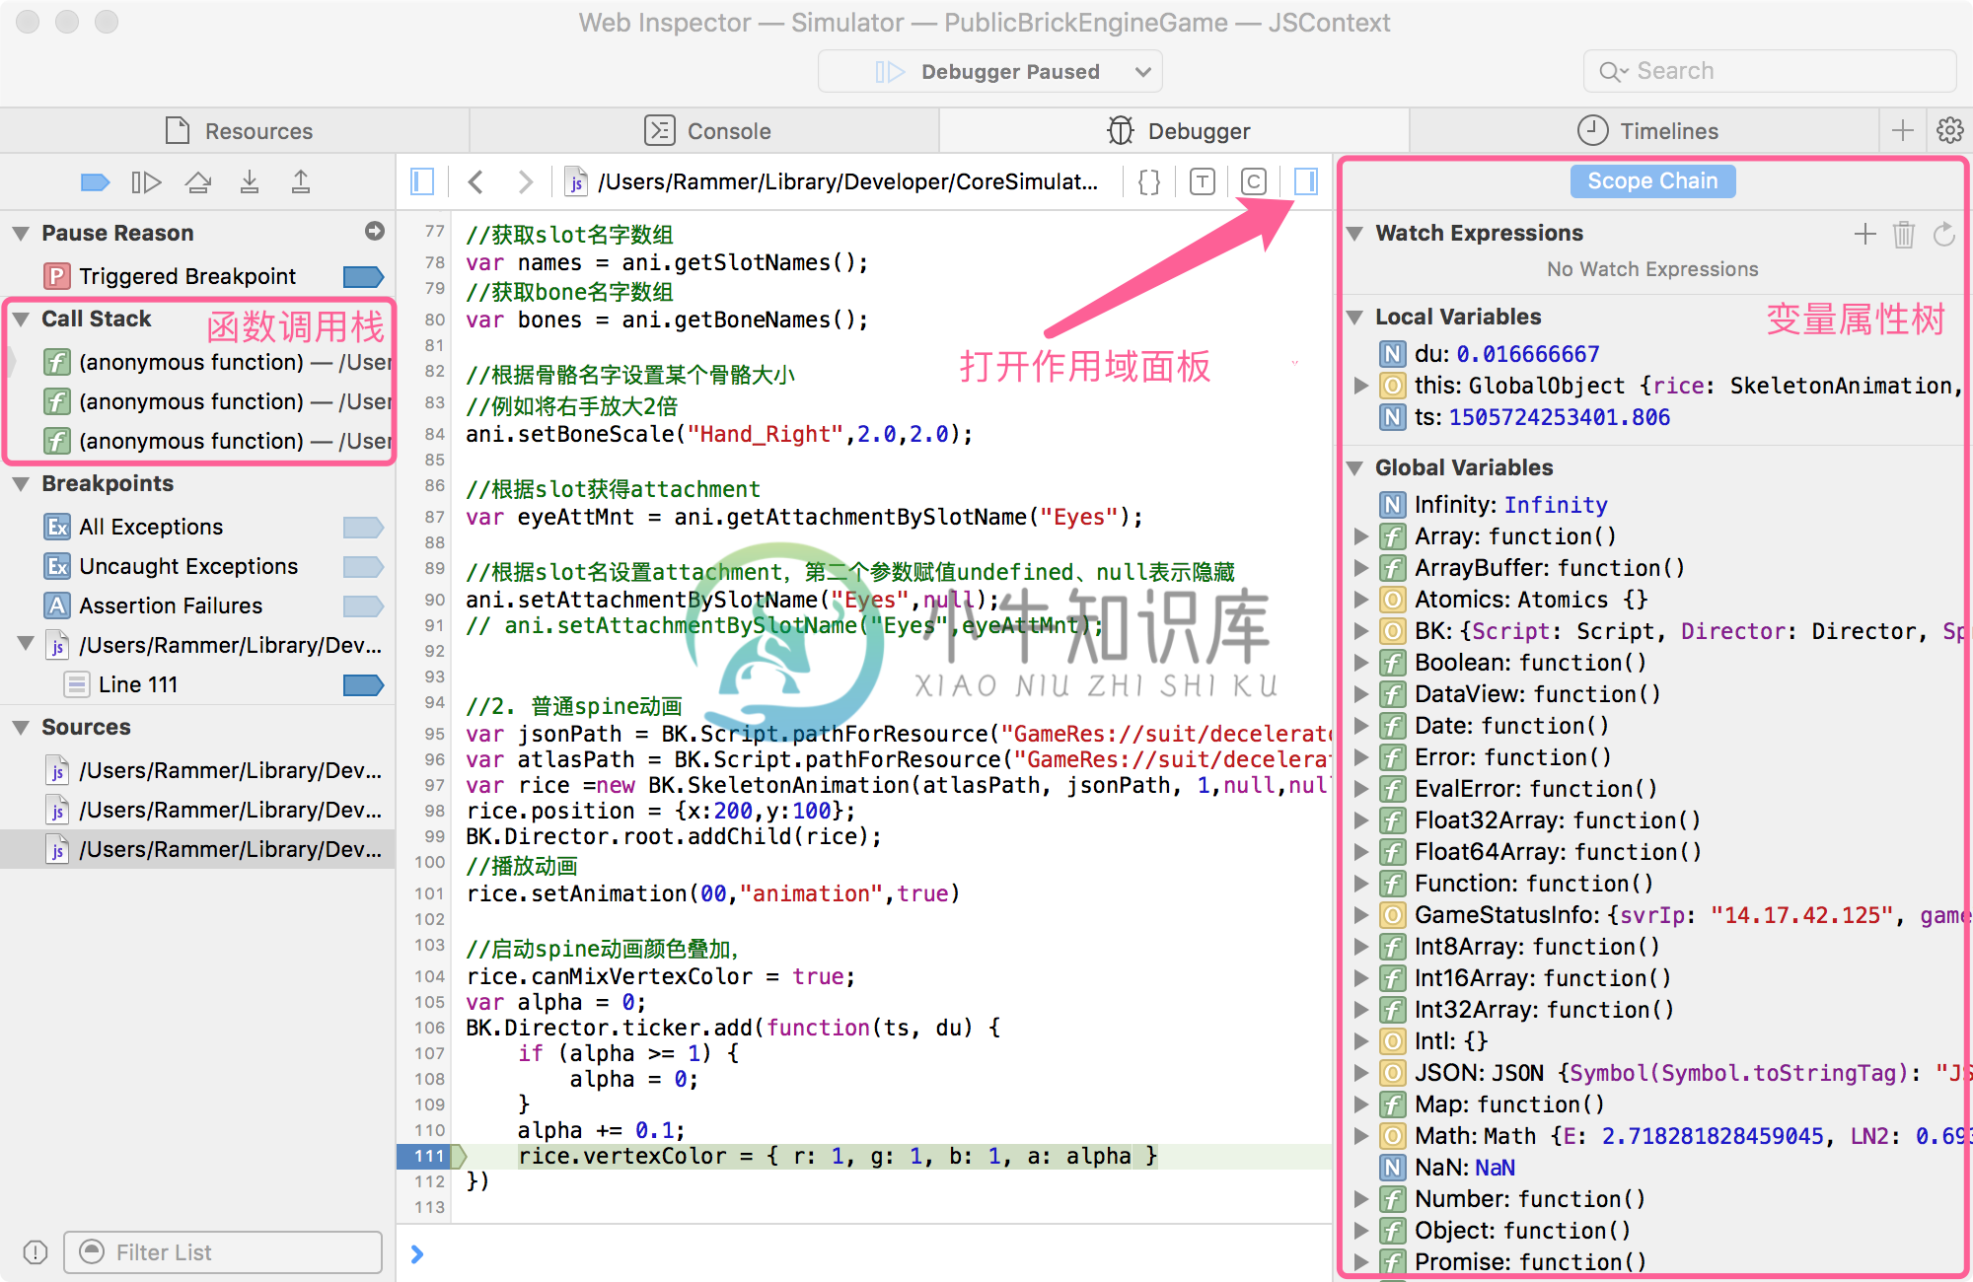Expand the BK global object
Image resolution: width=1973 pixels, height=1282 pixels.
pos(1361,631)
